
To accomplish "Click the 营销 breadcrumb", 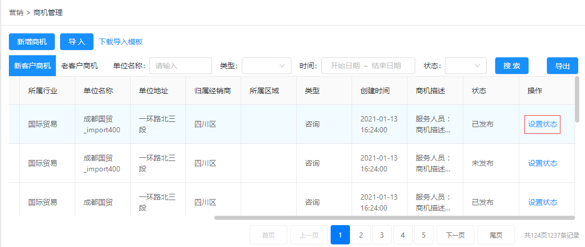I will click(x=16, y=13).
